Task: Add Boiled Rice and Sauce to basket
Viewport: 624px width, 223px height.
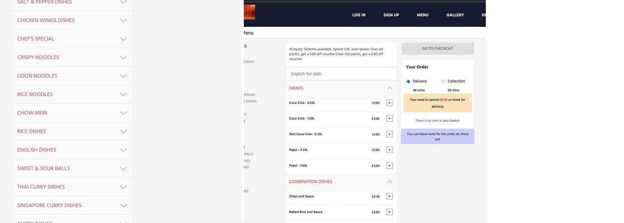Action: click(389, 212)
